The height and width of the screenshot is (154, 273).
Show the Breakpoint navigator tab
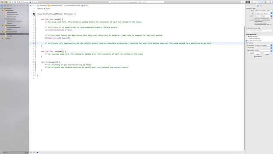click(24, 6)
